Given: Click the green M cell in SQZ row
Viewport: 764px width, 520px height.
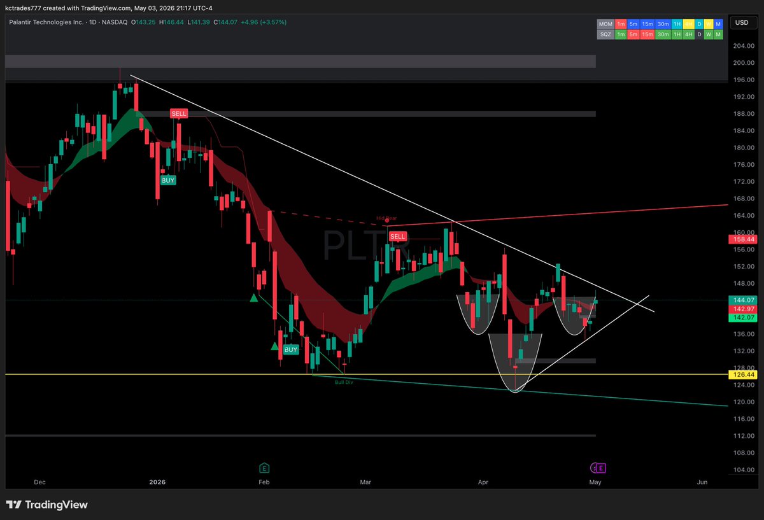Looking at the screenshot, I should pos(719,34).
